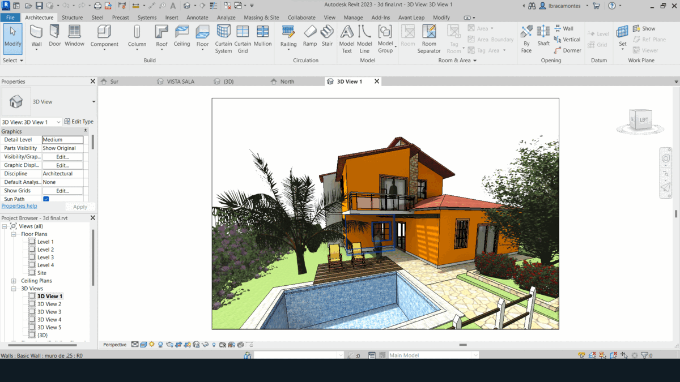This screenshot has width=680, height=382.
Task: Switch to the VISTA SALA view tab
Action: pyautogui.click(x=180, y=81)
